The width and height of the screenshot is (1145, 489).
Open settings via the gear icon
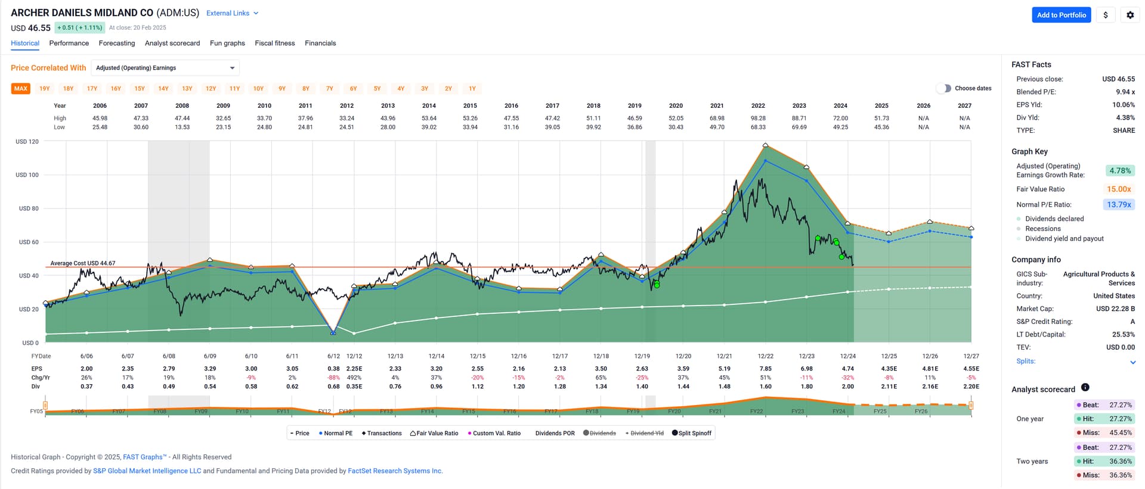tap(1130, 15)
